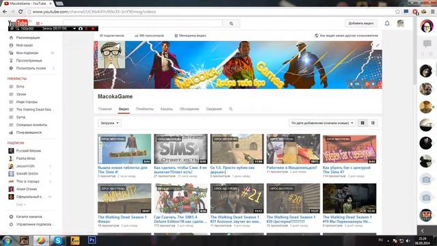Open the Sims playlist in sidebar
The image size is (437, 246).
(20, 87)
